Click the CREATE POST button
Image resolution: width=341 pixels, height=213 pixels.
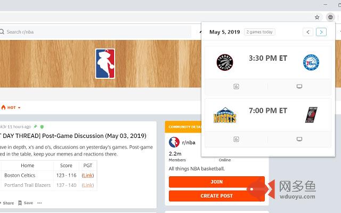pos(217,196)
